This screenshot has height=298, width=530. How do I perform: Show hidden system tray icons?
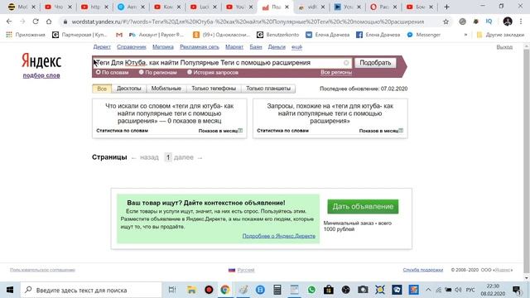click(428, 290)
